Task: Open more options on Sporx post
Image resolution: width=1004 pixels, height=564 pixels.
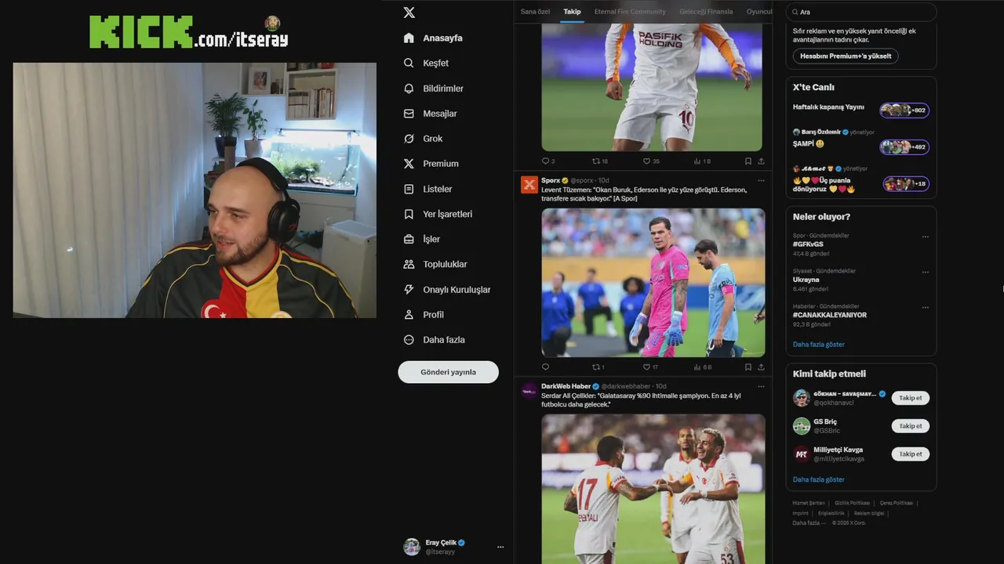Action: click(x=761, y=180)
